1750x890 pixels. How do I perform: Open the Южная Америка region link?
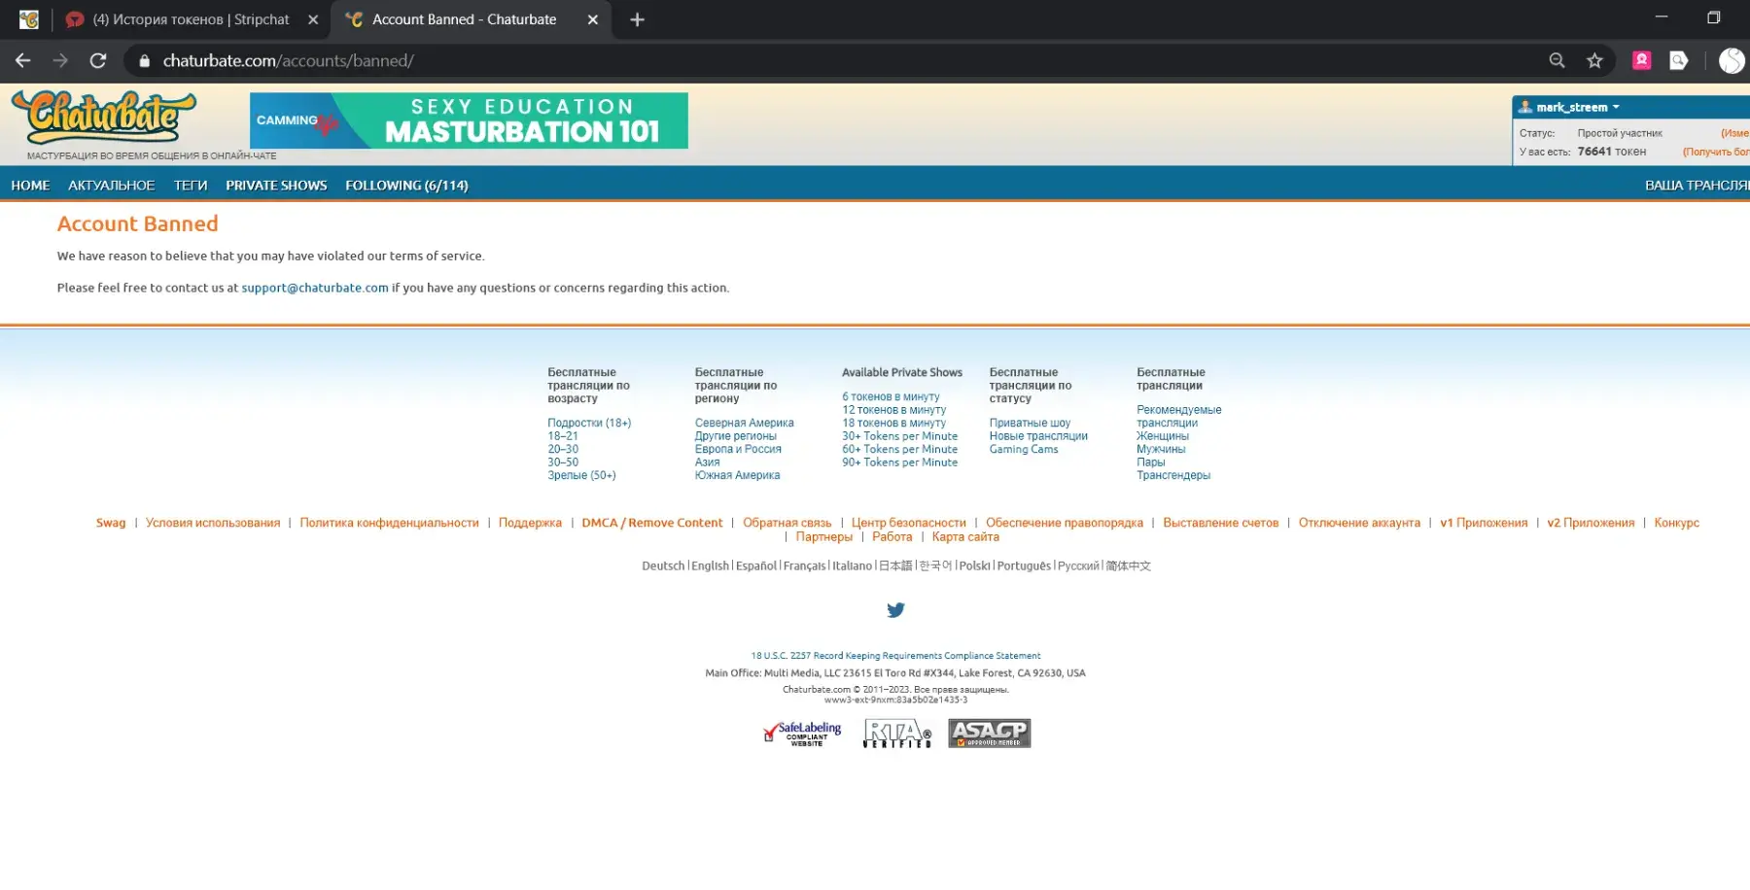(x=738, y=475)
